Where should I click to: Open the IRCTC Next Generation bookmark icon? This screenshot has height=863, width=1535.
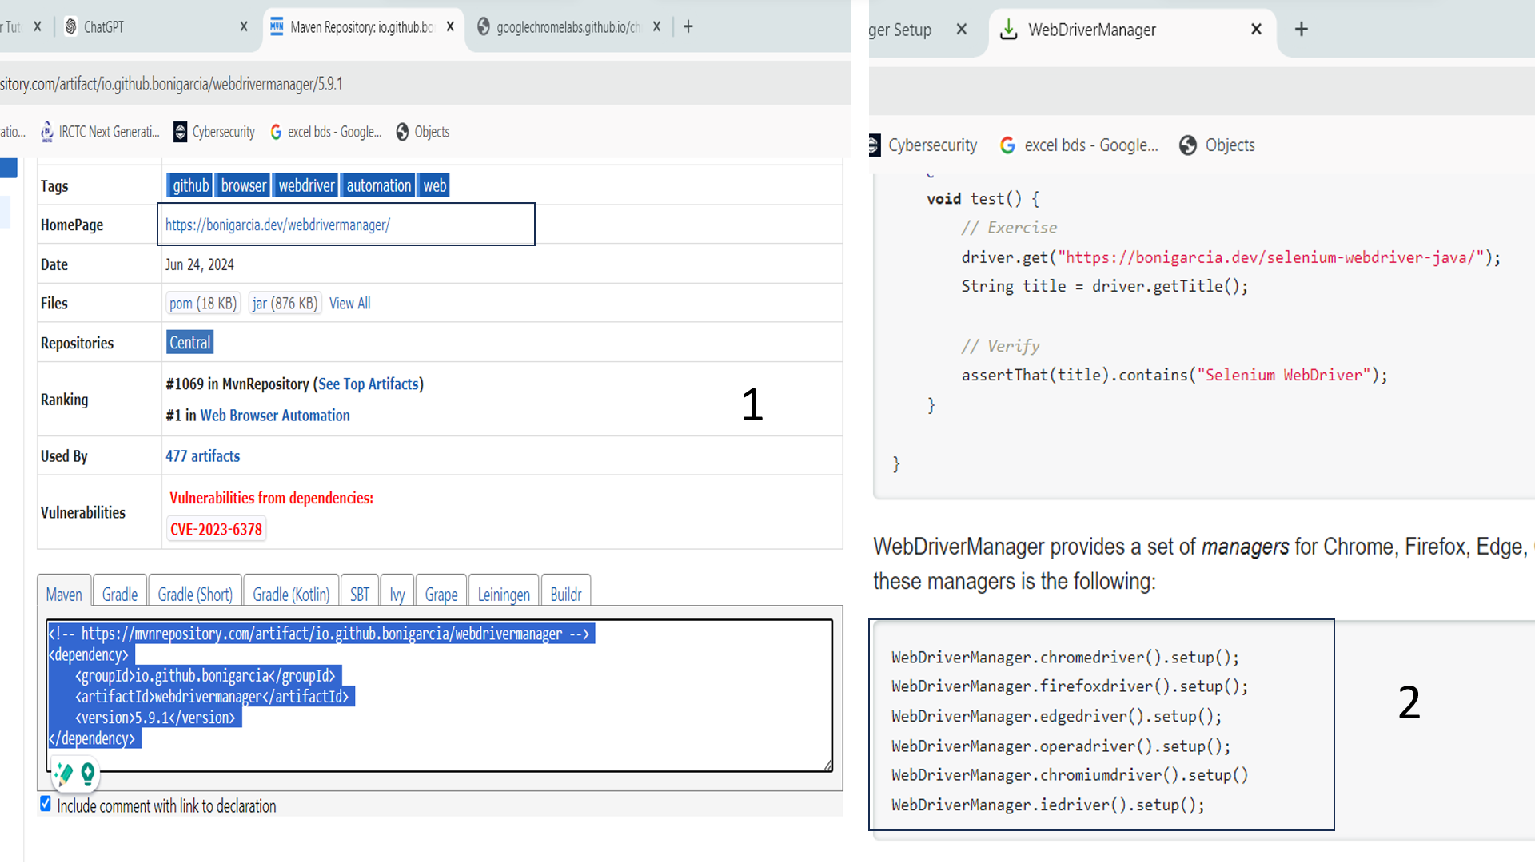coord(46,132)
